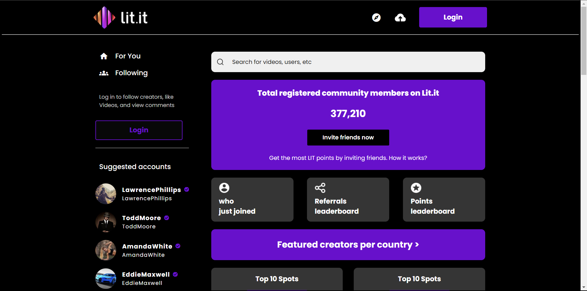The height and width of the screenshot is (291, 587).
Task: Expand Featured creators per country
Action: 348,245
